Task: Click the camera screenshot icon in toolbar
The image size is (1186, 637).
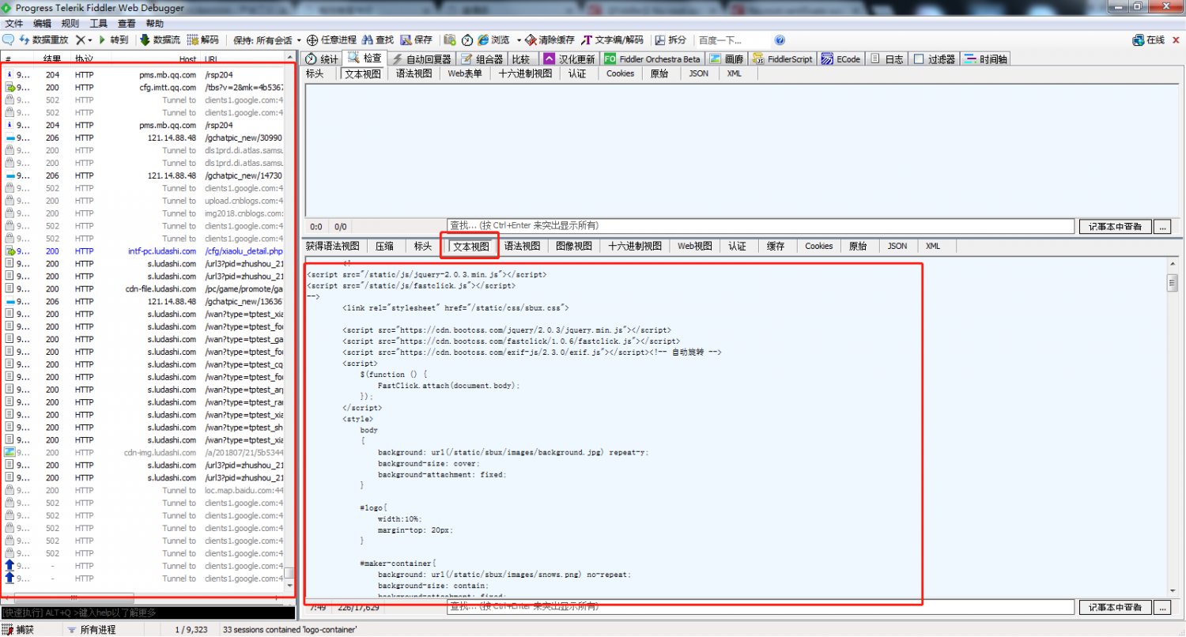Action: pos(449,40)
